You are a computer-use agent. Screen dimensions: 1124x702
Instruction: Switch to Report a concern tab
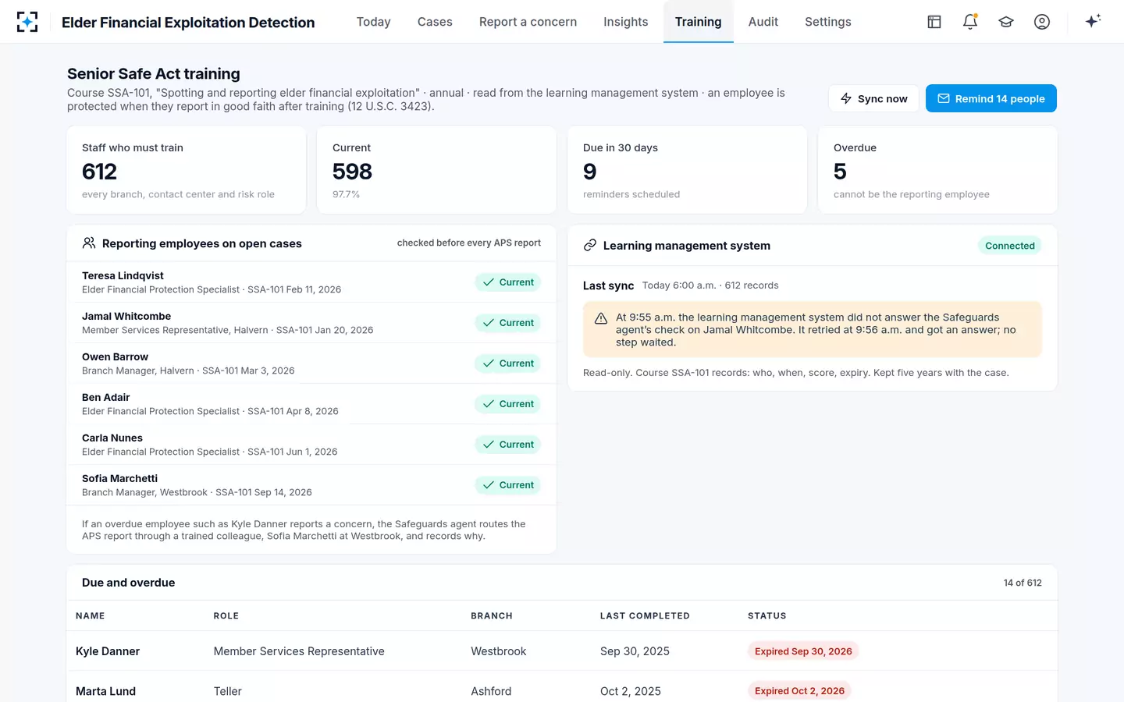click(528, 22)
